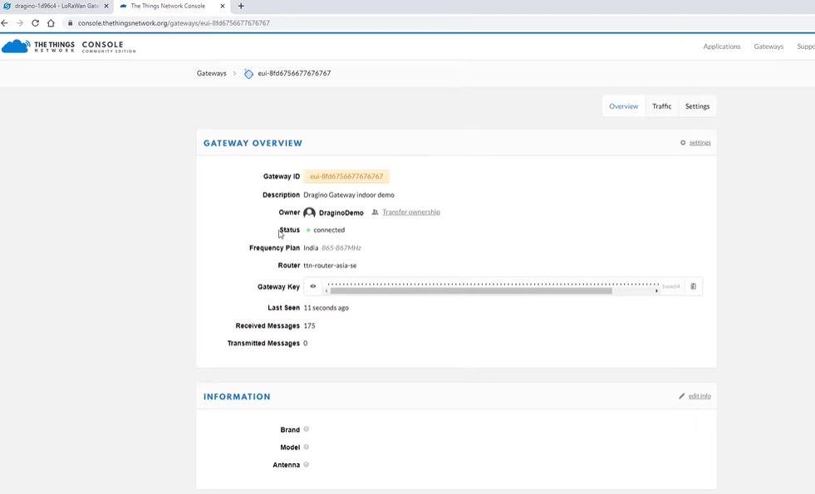This screenshot has height=494, width=815.
Task: Click the browser back arrow
Action: tap(5, 23)
